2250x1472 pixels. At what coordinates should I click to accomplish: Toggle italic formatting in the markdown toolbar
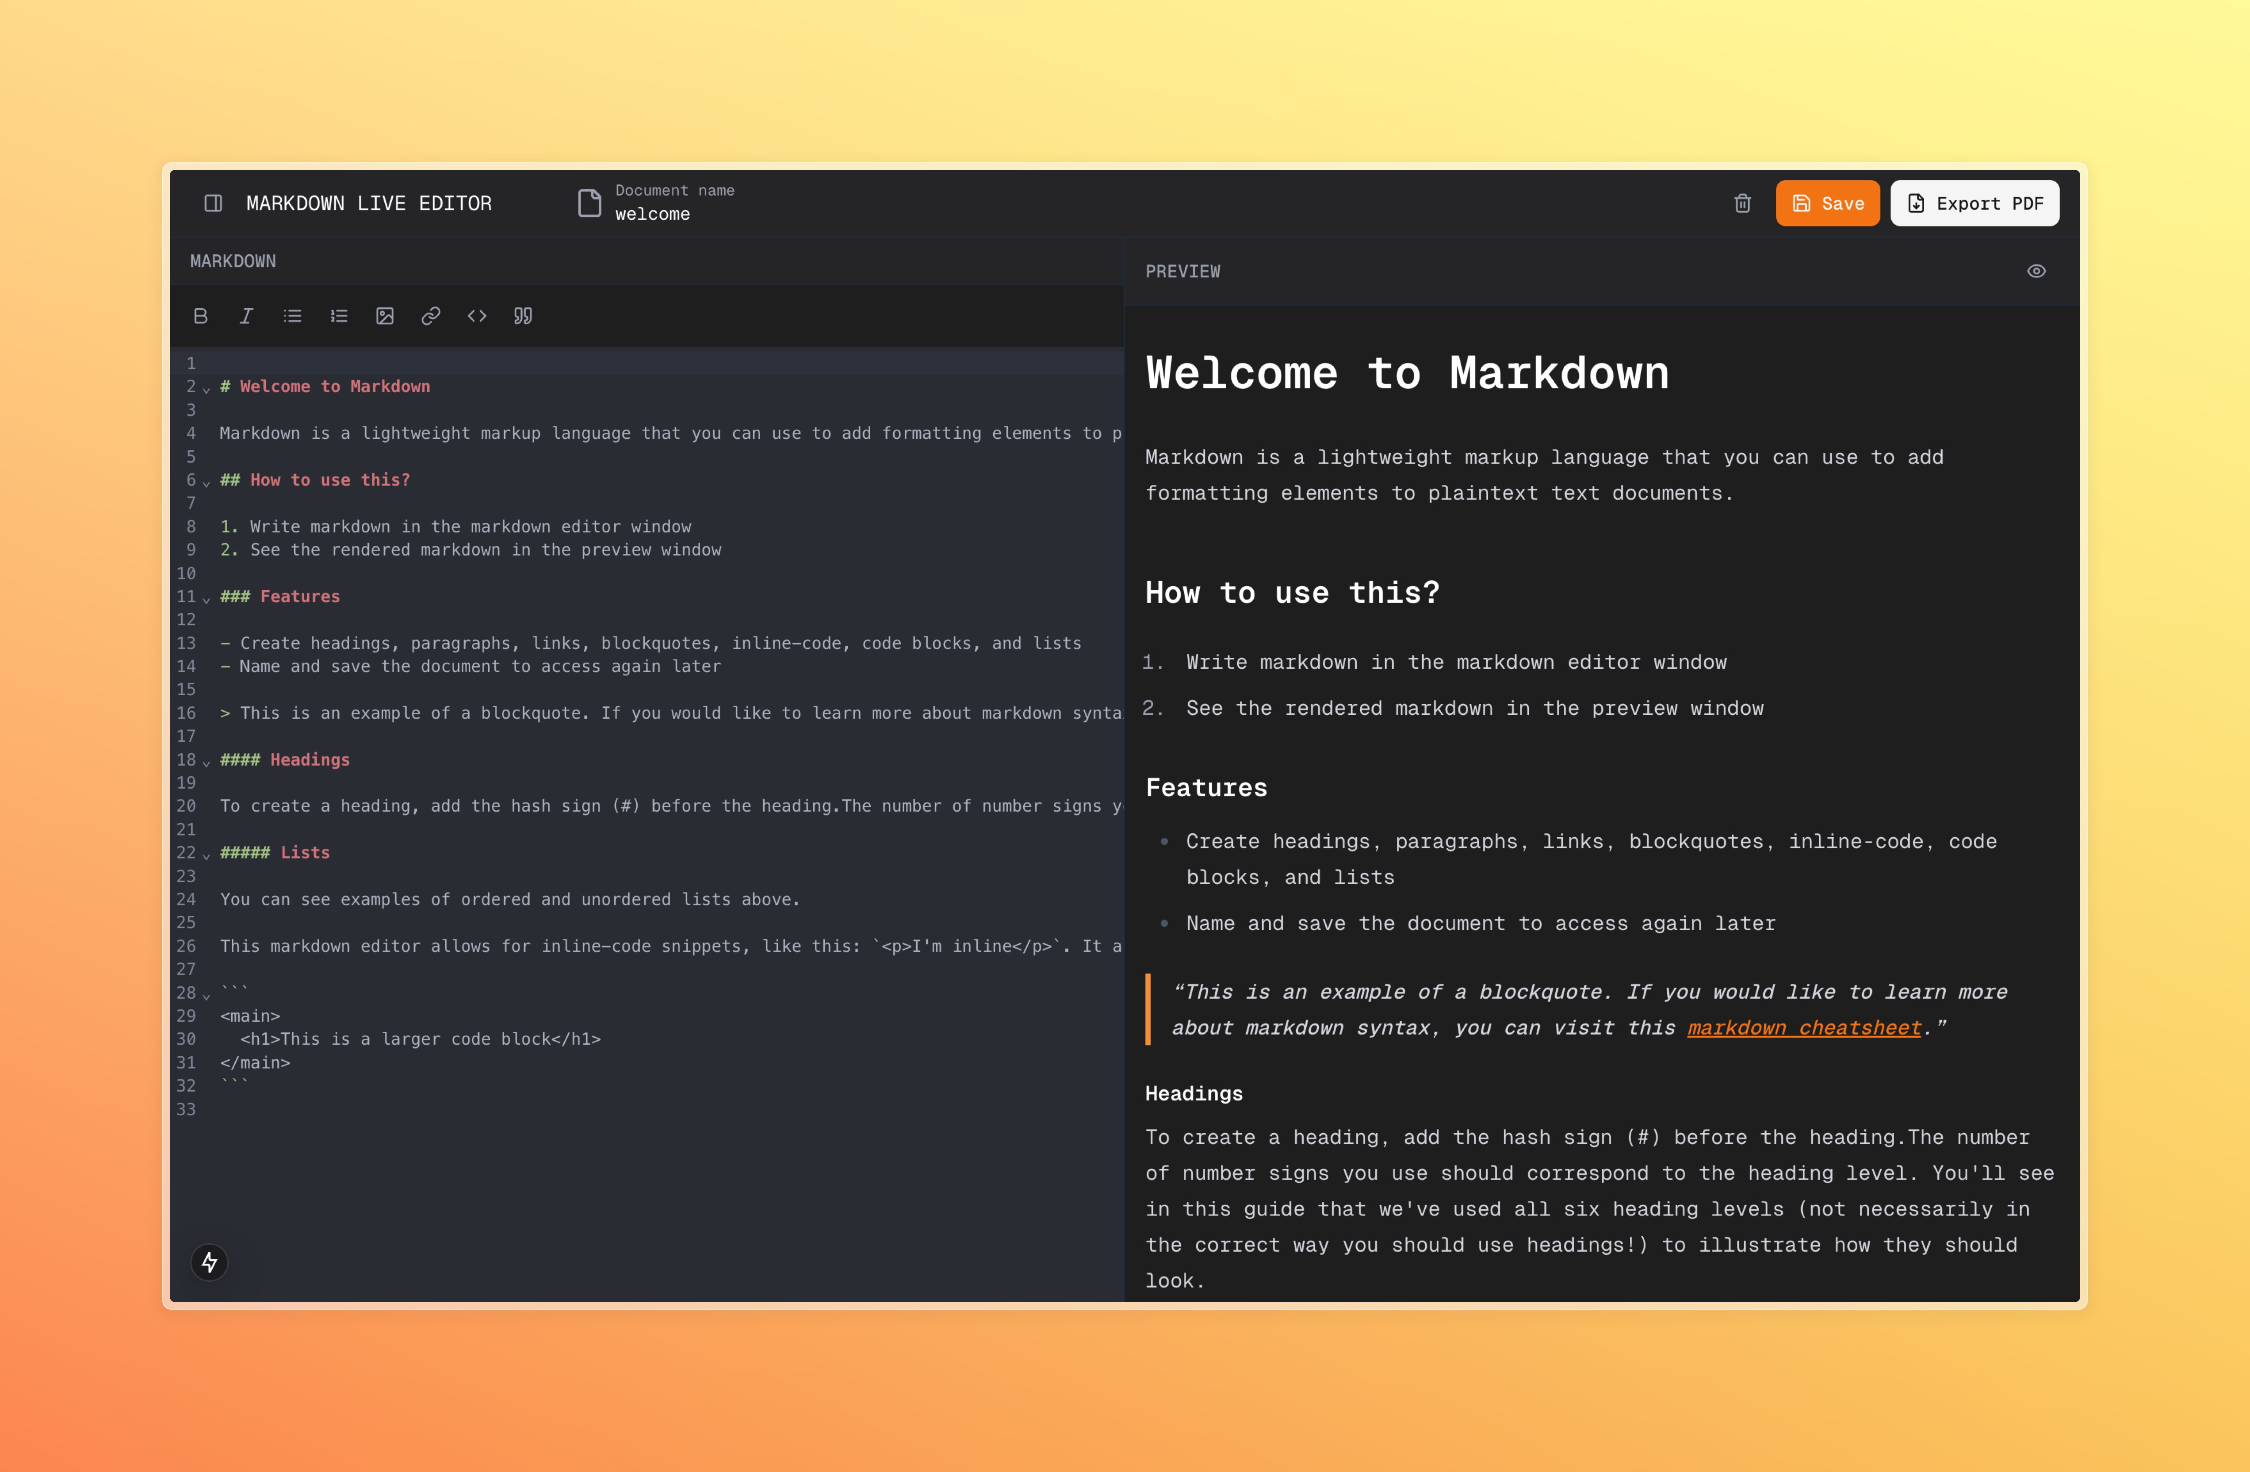(x=247, y=316)
